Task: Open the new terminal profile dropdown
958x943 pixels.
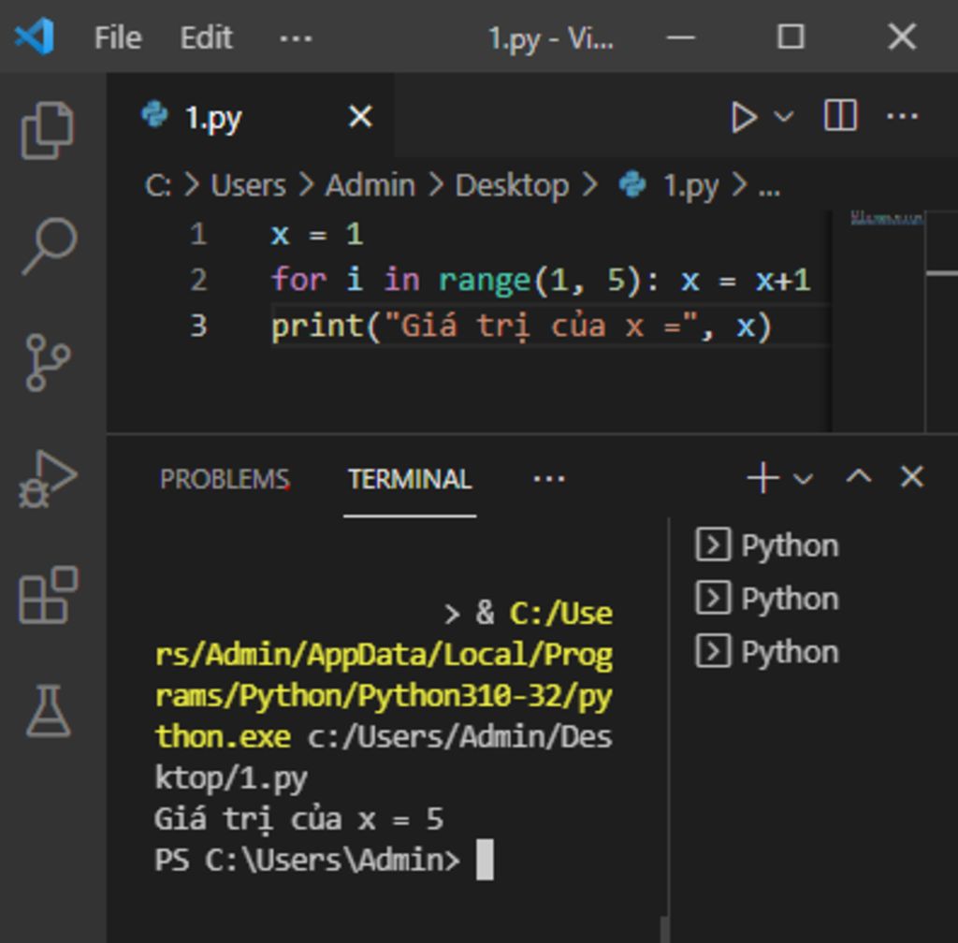Action: pos(802,478)
